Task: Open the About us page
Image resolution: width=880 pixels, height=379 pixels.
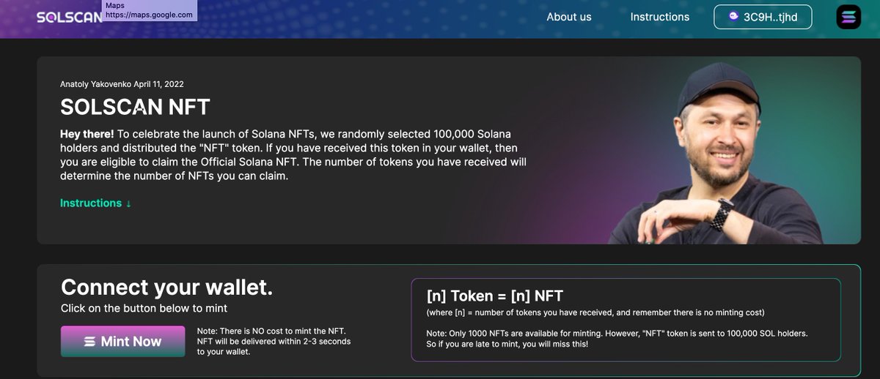Action: pos(569,17)
